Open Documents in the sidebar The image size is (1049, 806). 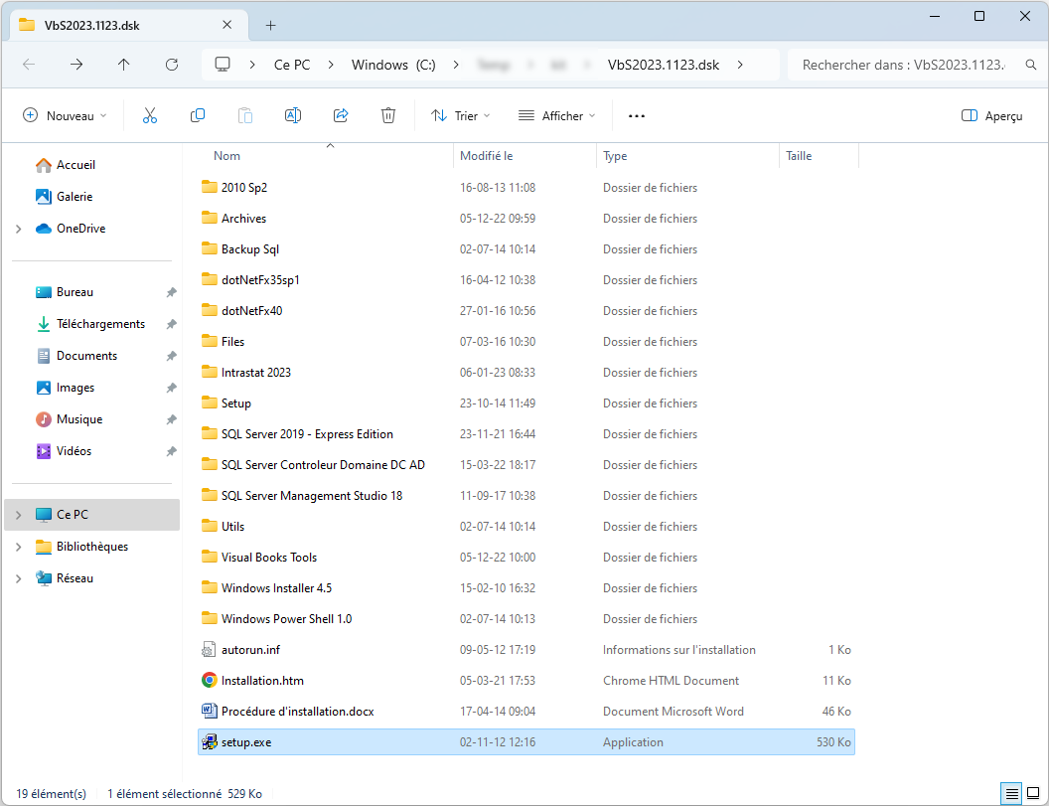76,356
